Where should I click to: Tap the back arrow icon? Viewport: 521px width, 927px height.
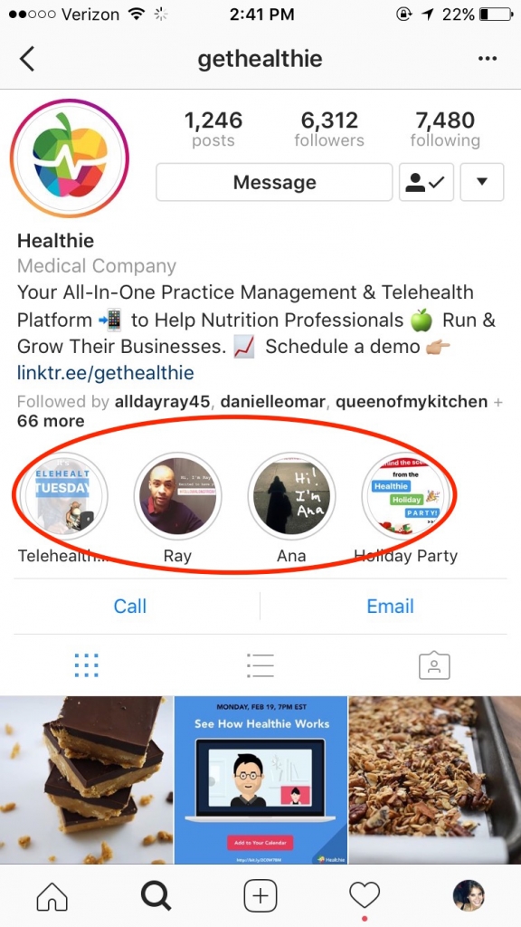27,59
